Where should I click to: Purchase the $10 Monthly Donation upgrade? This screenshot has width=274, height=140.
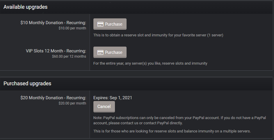(110, 24)
